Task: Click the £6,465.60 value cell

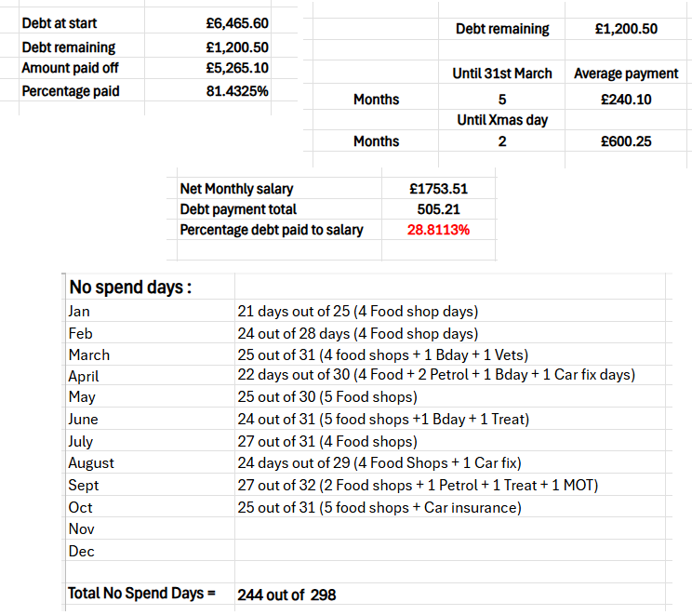Action: [237, 22]
